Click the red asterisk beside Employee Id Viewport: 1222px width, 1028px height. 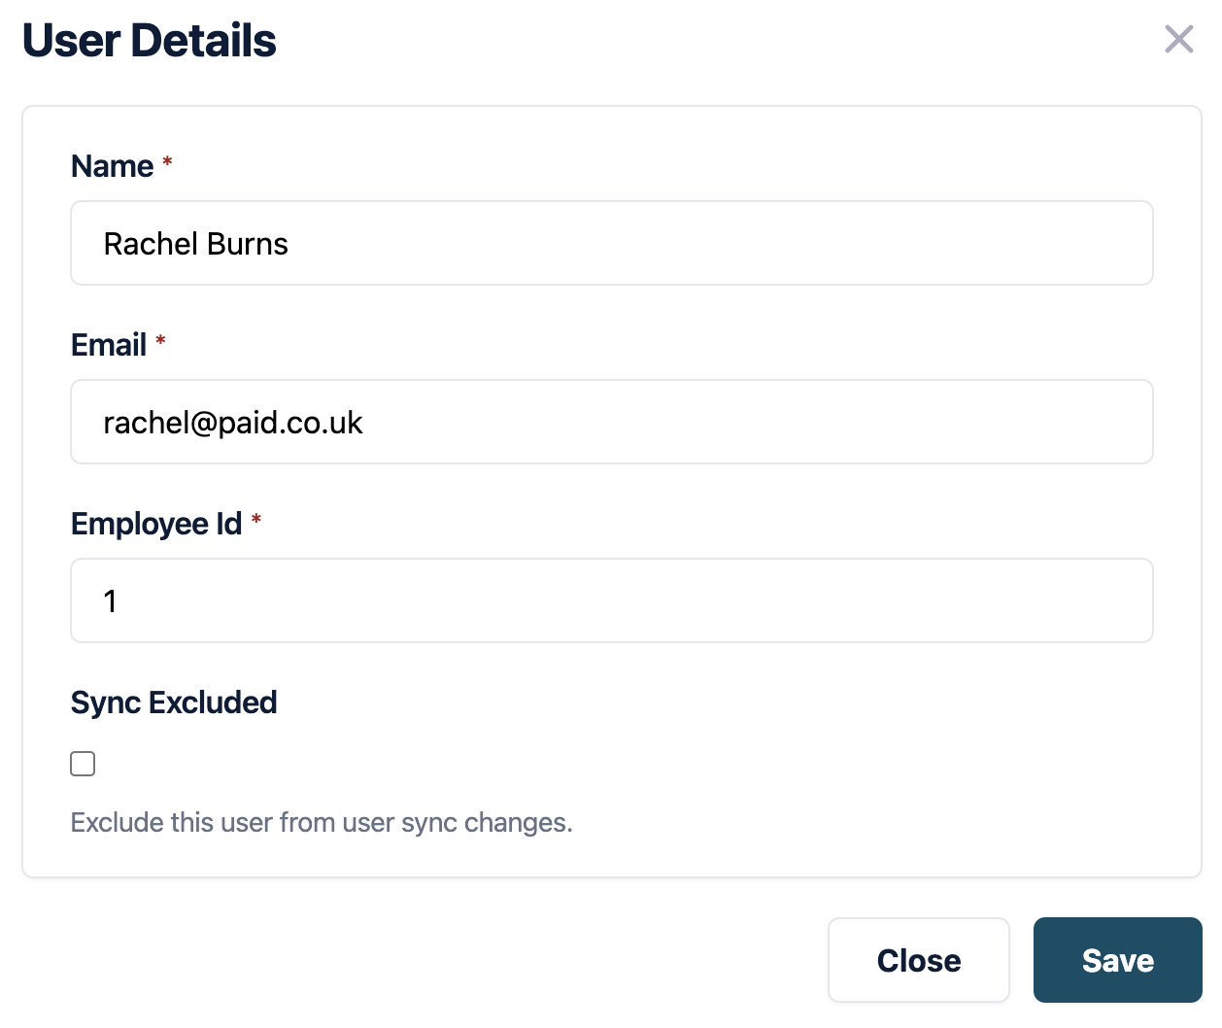tap(256, 519)
